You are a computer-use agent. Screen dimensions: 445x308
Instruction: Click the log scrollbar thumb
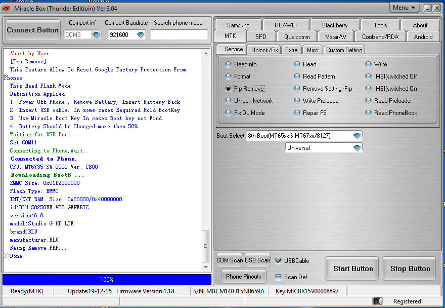[205, 246]
